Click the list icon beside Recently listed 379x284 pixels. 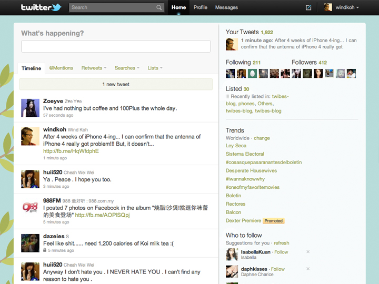(x=227, y=97)
